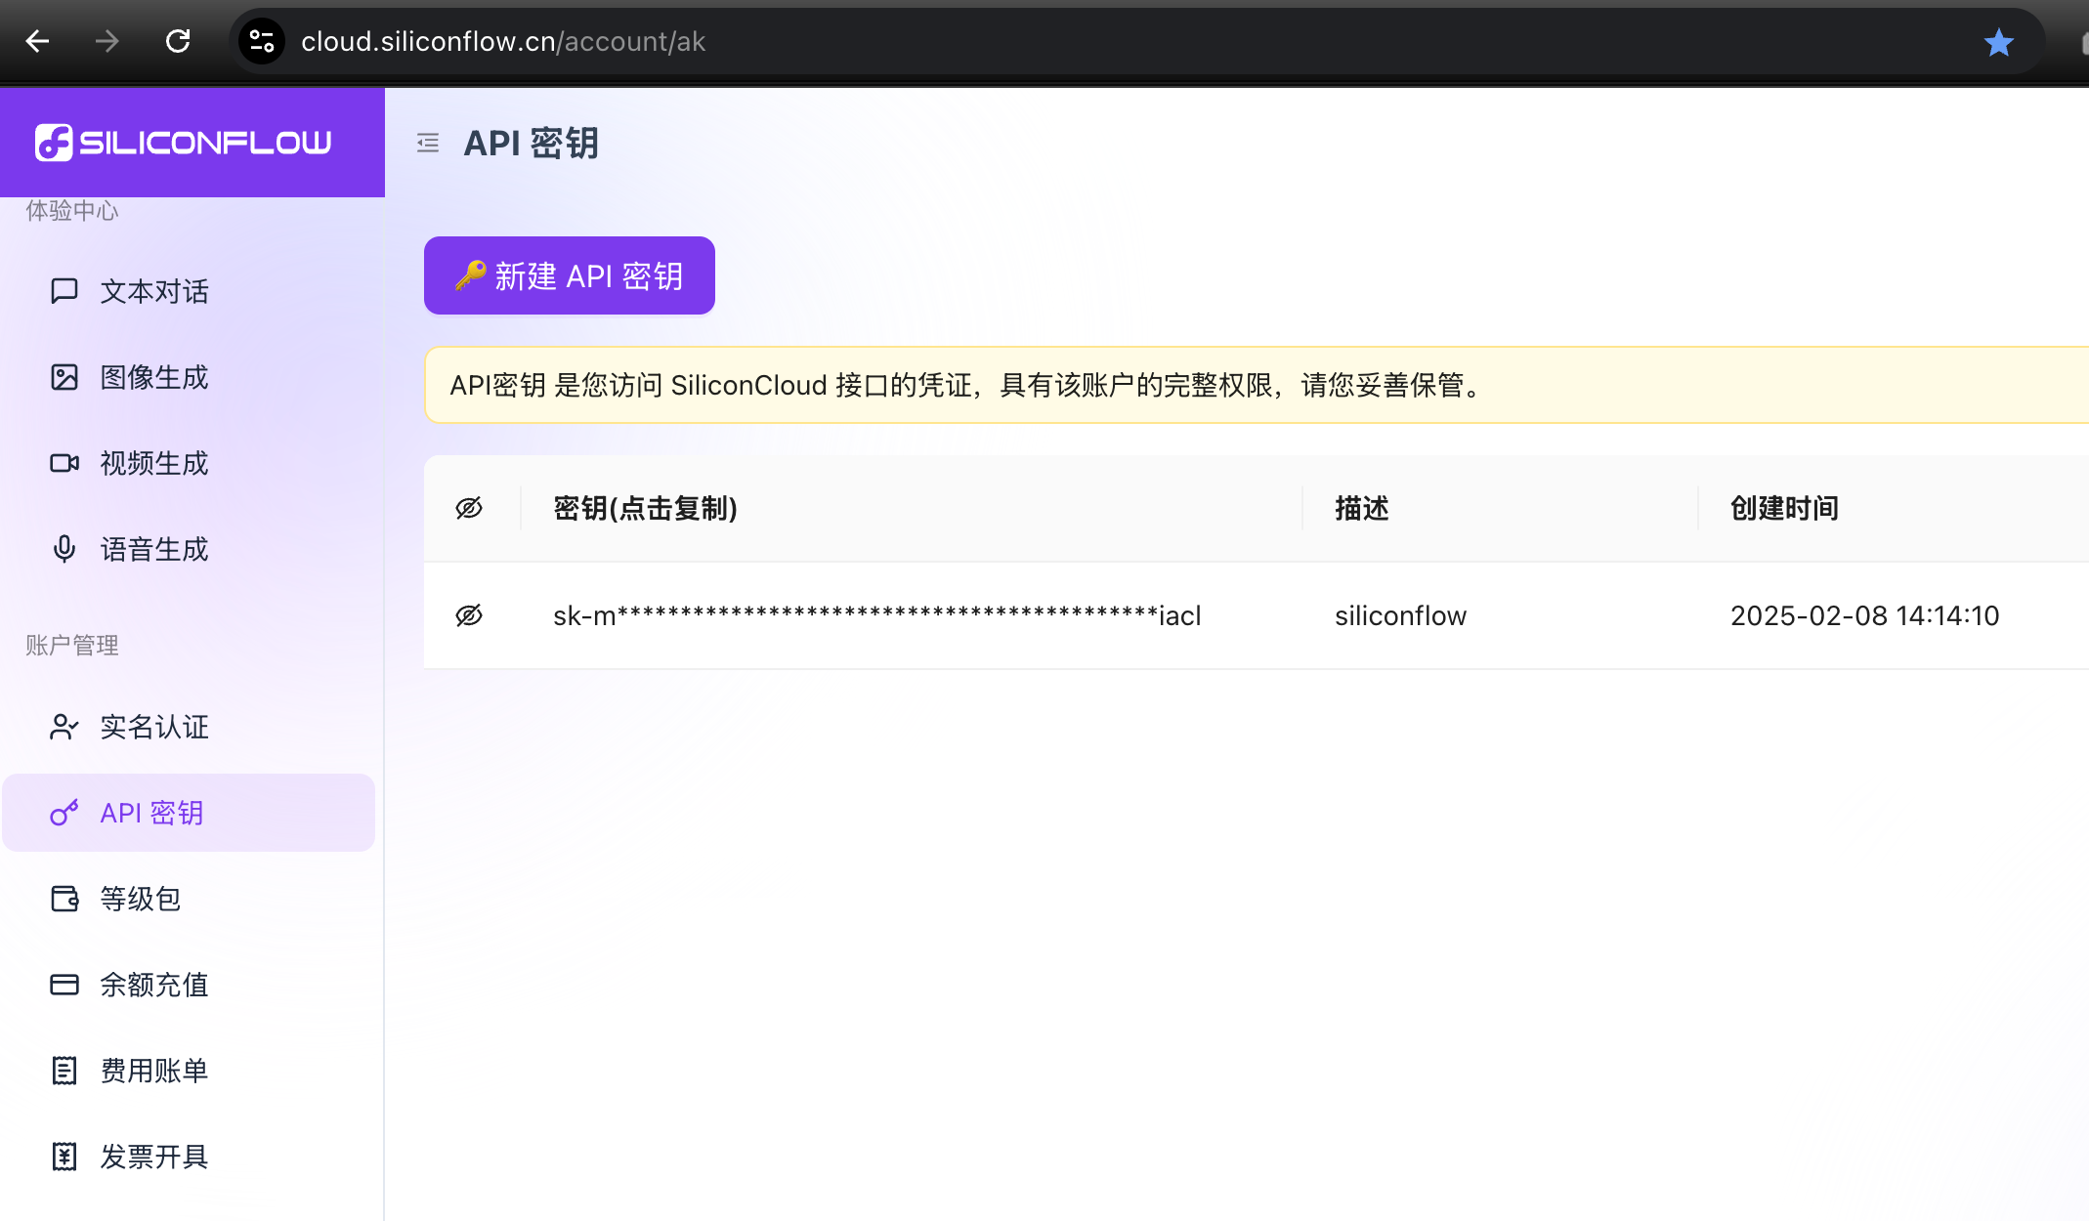Open 语音生成 microphone icon

click(64, 549)
